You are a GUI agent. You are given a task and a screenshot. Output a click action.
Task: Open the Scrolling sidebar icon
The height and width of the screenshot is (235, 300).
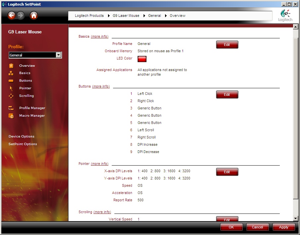click(11, 96)
